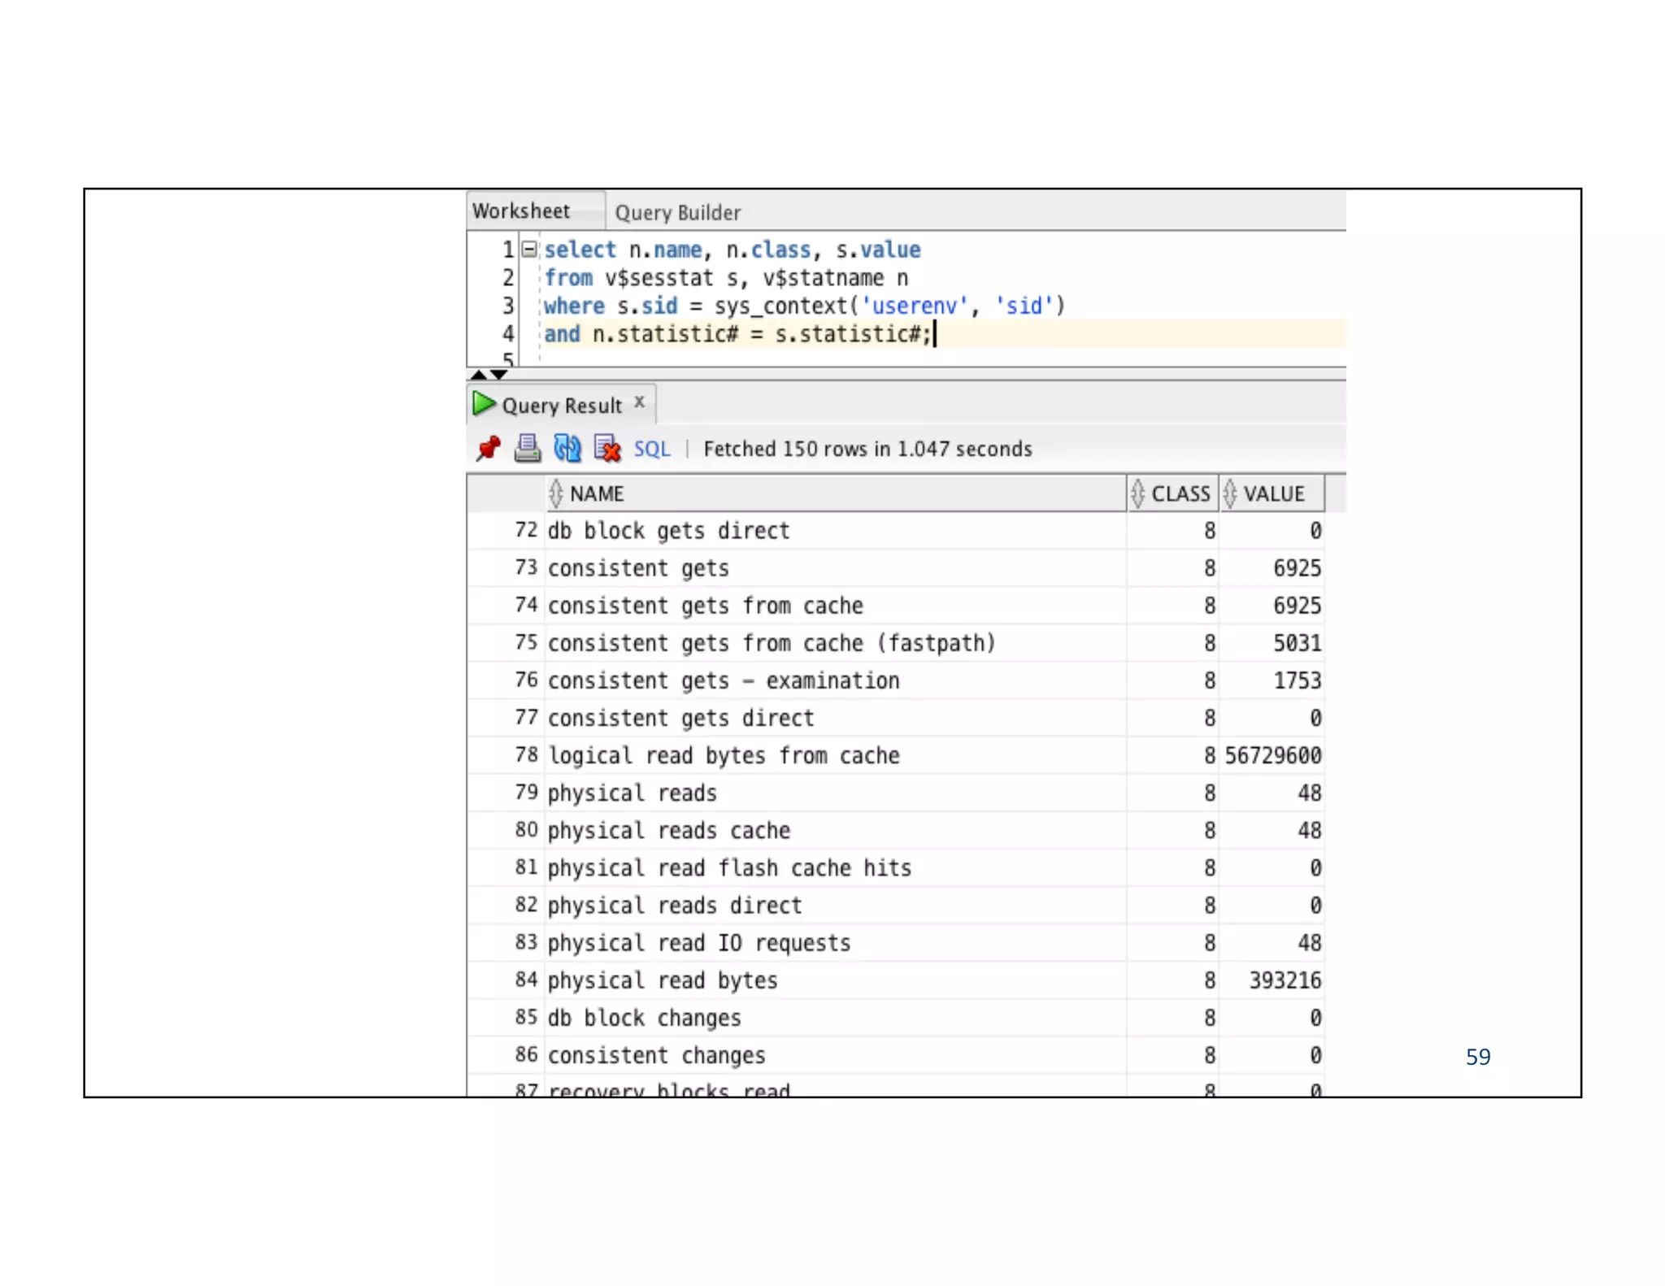The height and width of the screenshot is (1286, 1665).
Task: Click the CLASS column sort icon
Action: click(x=1137, y=493)
